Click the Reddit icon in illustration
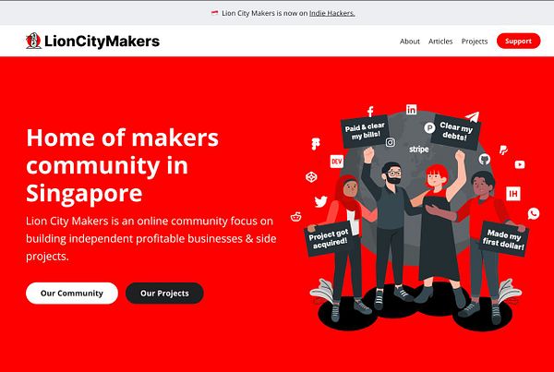The height and width of the screenshot is (372, 554). [296, 217]
